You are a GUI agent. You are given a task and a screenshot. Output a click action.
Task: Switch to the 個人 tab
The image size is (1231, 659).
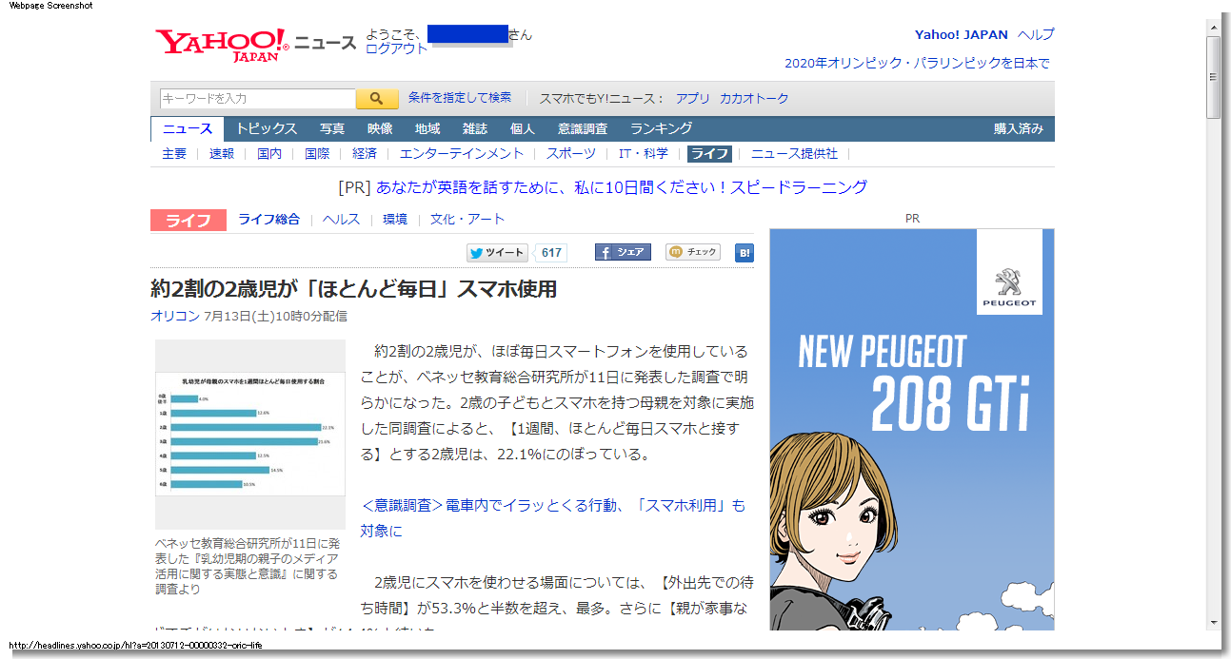coord(523,129)
